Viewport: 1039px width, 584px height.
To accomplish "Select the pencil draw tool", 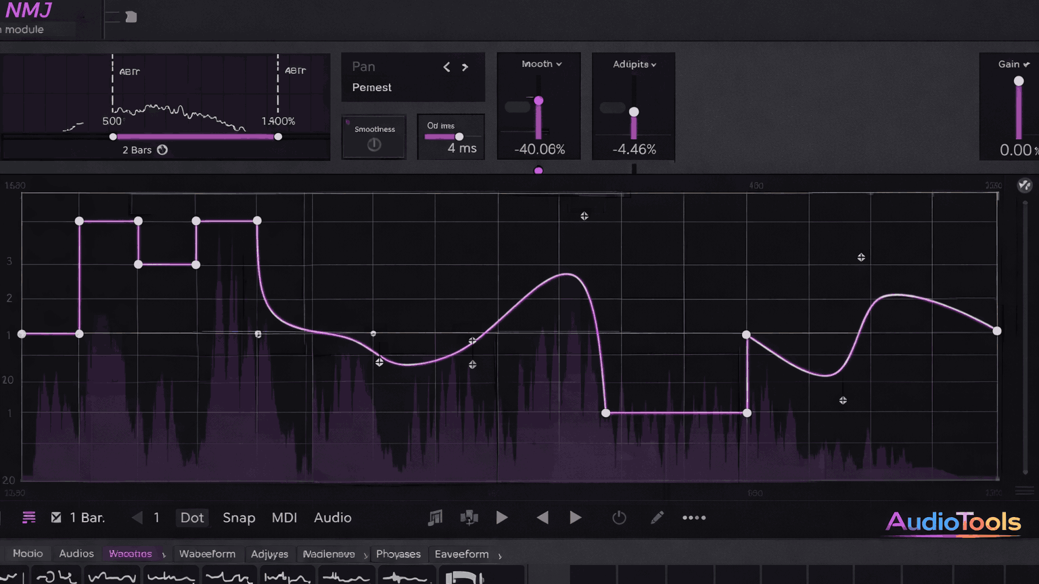I will pyautogui.click(x=657, y=518).
